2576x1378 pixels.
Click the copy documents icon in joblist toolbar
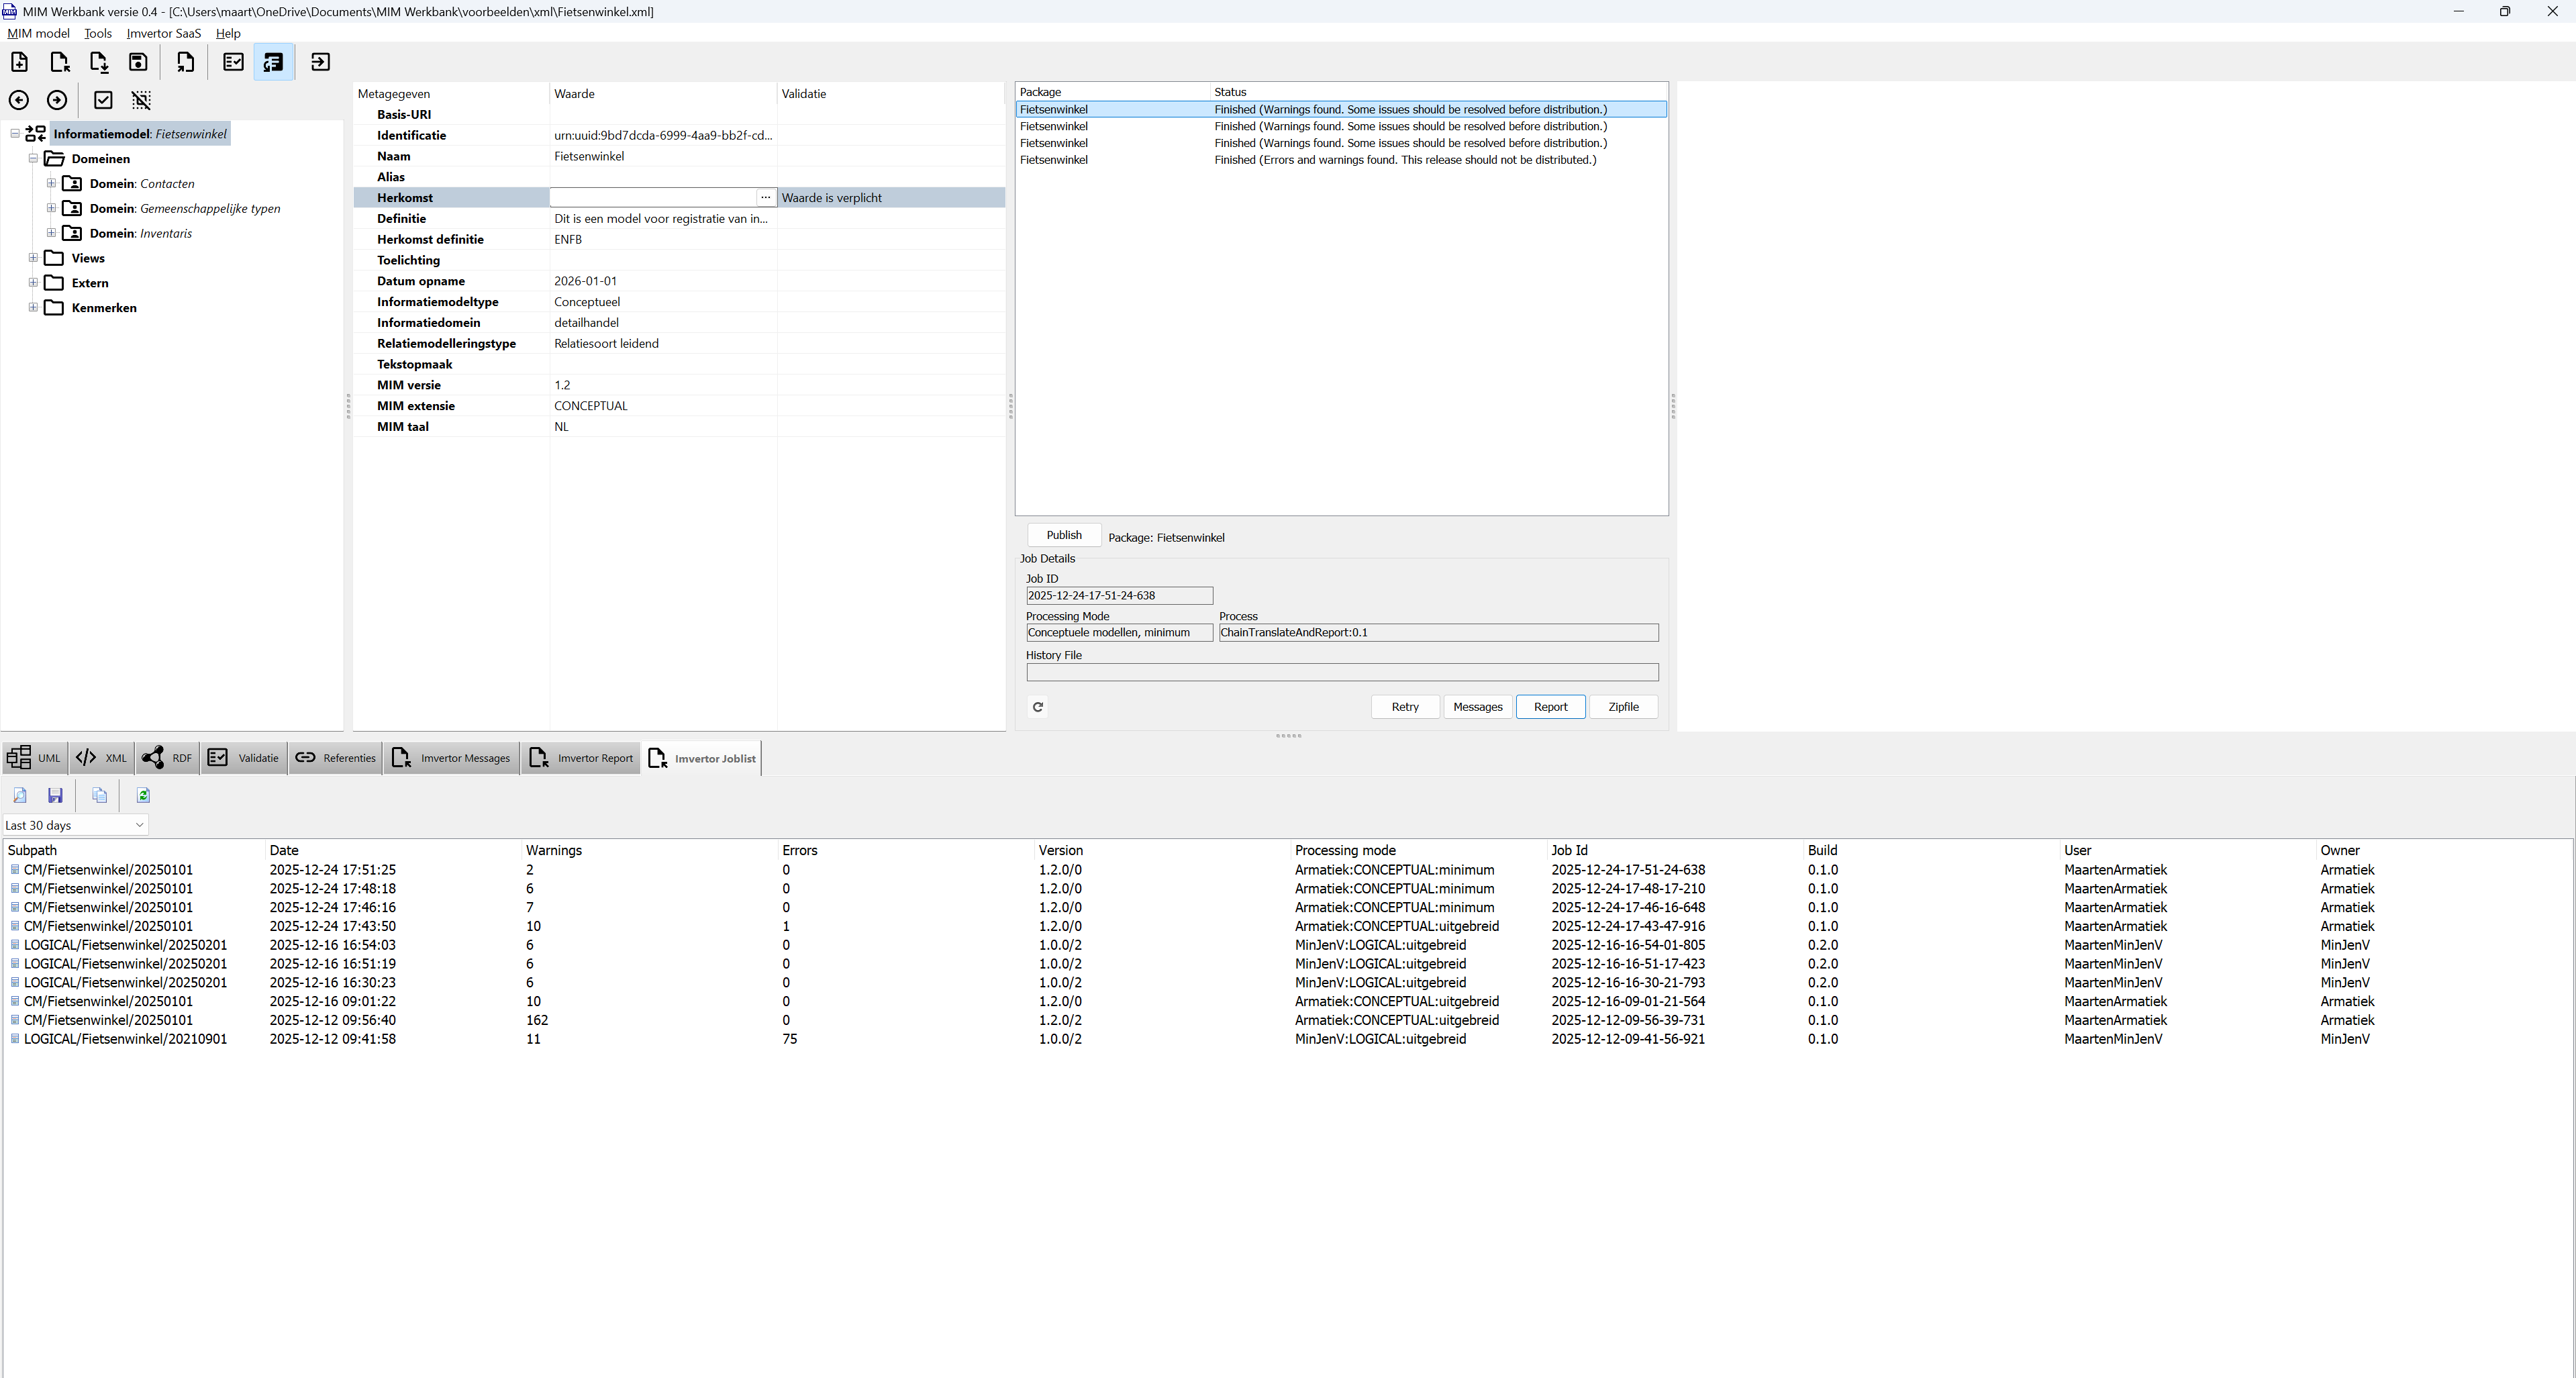(x=99, y=795)
